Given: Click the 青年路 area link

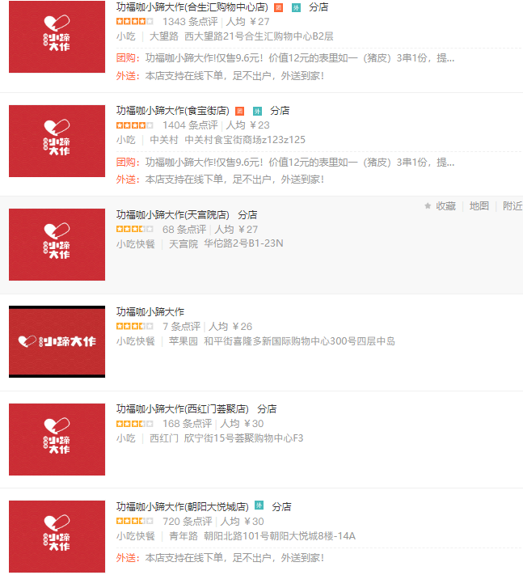Looking at the screenshot, I should pos(183,536).
